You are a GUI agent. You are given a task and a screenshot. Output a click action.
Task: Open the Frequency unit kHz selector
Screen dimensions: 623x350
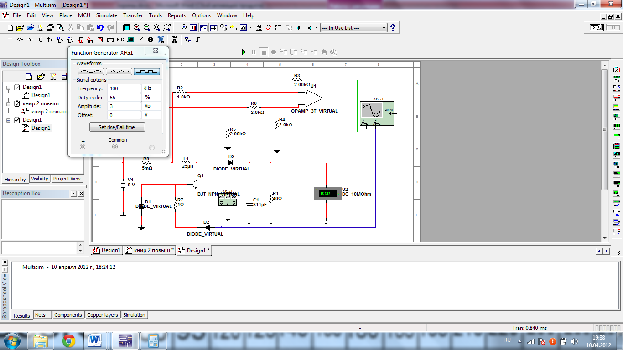151,88
